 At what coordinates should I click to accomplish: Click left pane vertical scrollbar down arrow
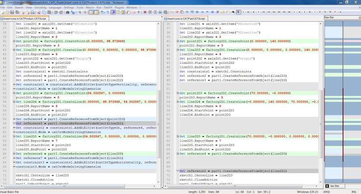click(158, 182)
